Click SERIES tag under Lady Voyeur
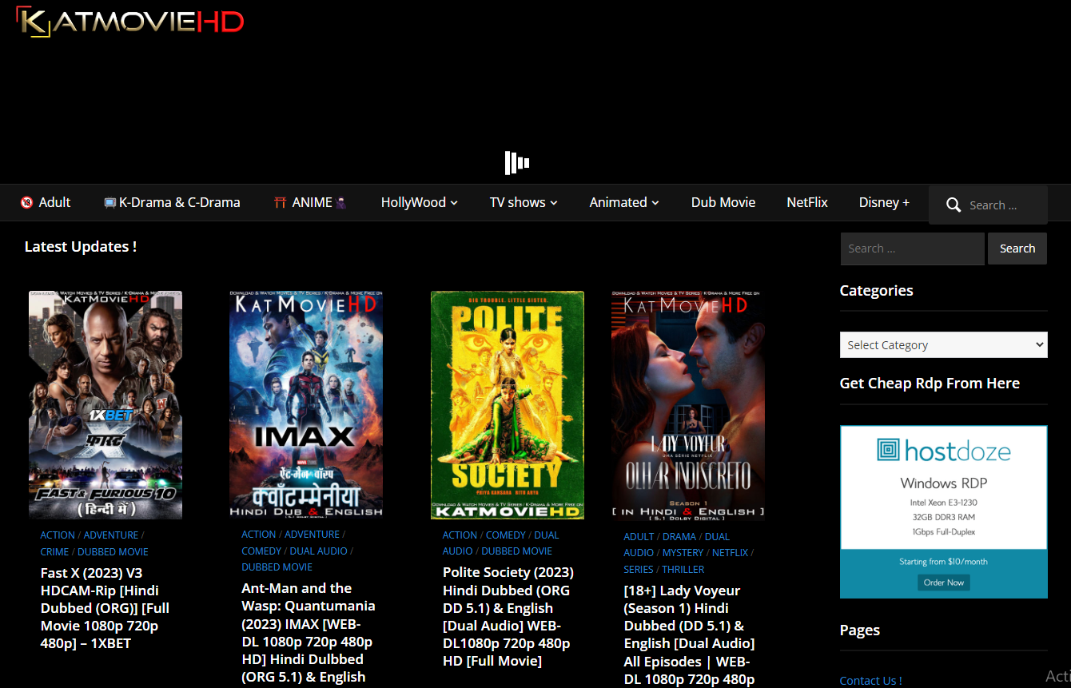The height and width of the screenshot is (688, 1071). pyautogui.click(x=639, y=570)
